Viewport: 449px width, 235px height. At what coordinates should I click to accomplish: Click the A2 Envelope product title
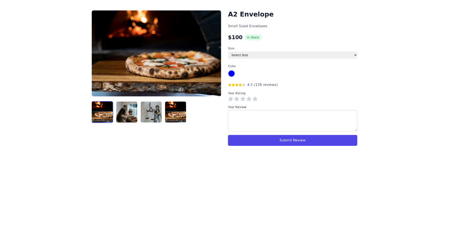point(251,14)
